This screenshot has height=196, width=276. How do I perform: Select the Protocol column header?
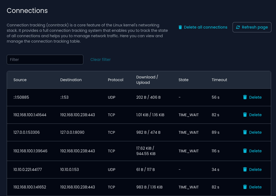[x=115, y=80]
